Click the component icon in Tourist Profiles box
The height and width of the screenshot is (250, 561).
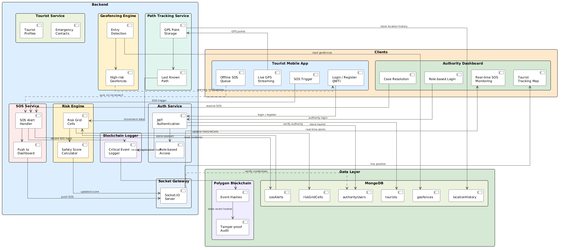point(39,25)
